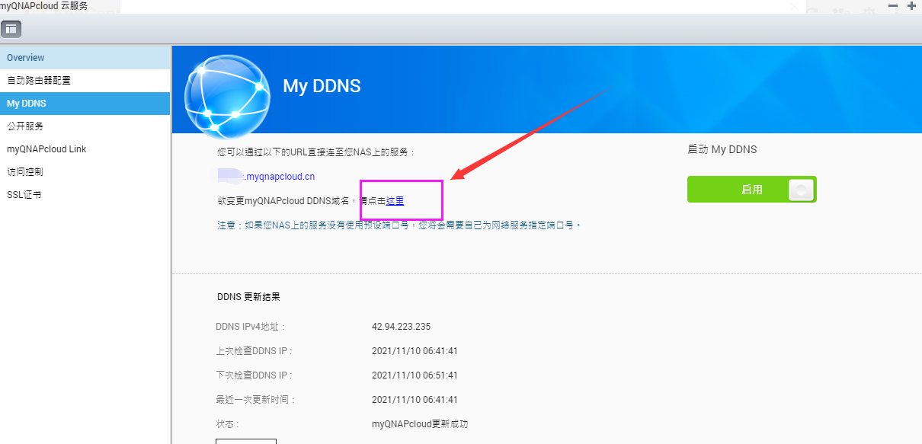The height and width of the screenshot is (444, 922).
Task: Open the .myqnapcloud.cn URL link
Action: pyautogui.click(x=267, y=177)
